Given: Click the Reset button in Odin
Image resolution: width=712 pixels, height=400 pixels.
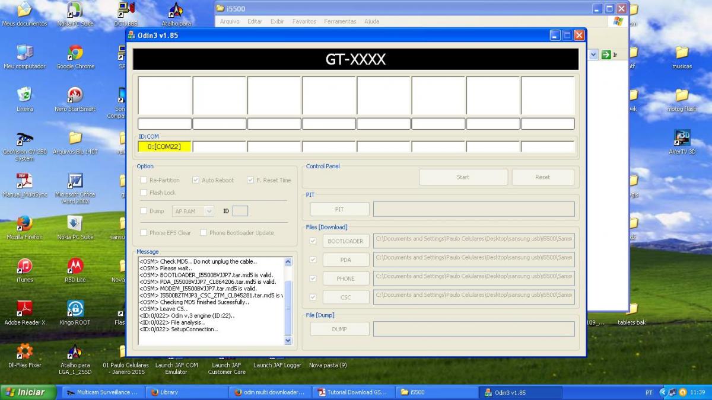Looking at the screenshot, I should pos(543,177).
